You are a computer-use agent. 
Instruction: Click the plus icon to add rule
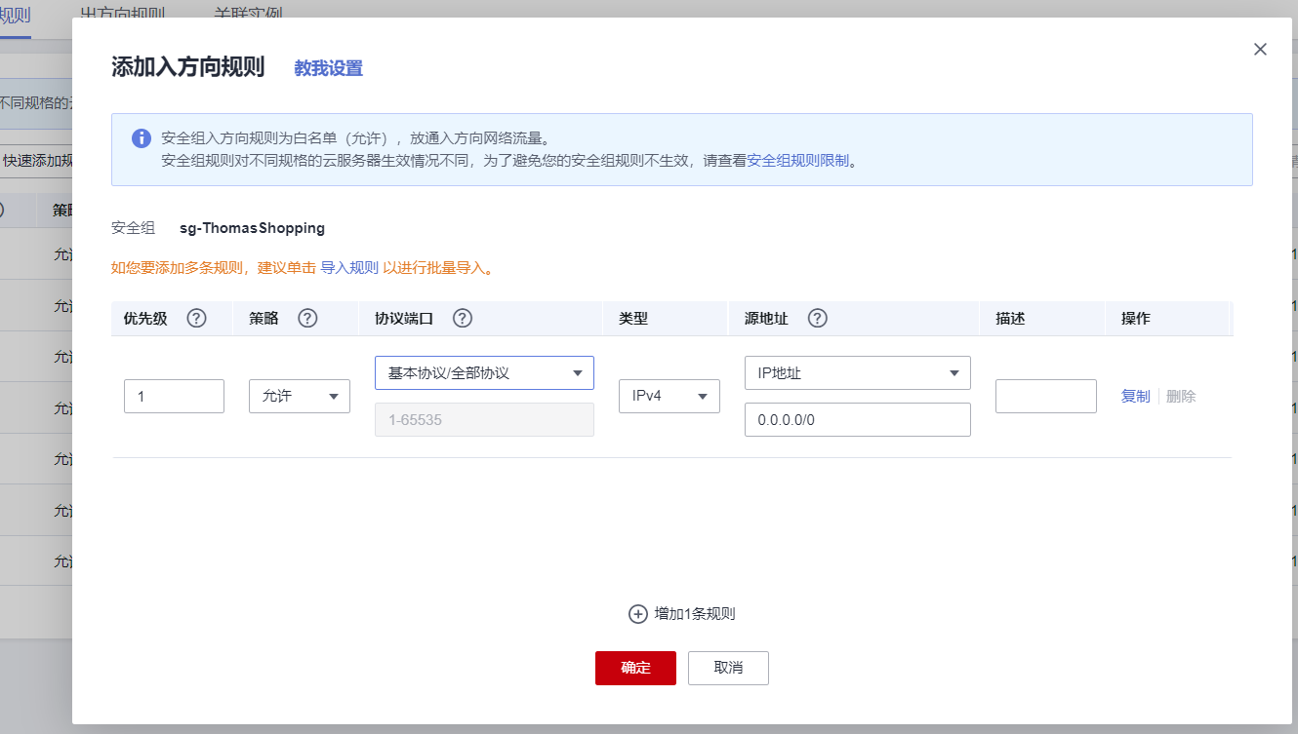point(637,614)
